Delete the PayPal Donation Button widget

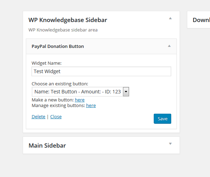pyautogui.click(x=38, y=116)
